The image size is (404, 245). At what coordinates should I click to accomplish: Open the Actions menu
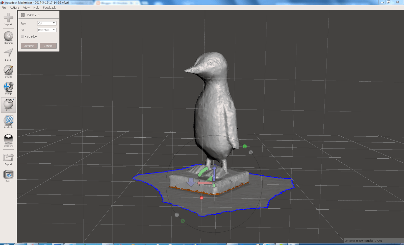pyautogui.click(x=14, y=7)
